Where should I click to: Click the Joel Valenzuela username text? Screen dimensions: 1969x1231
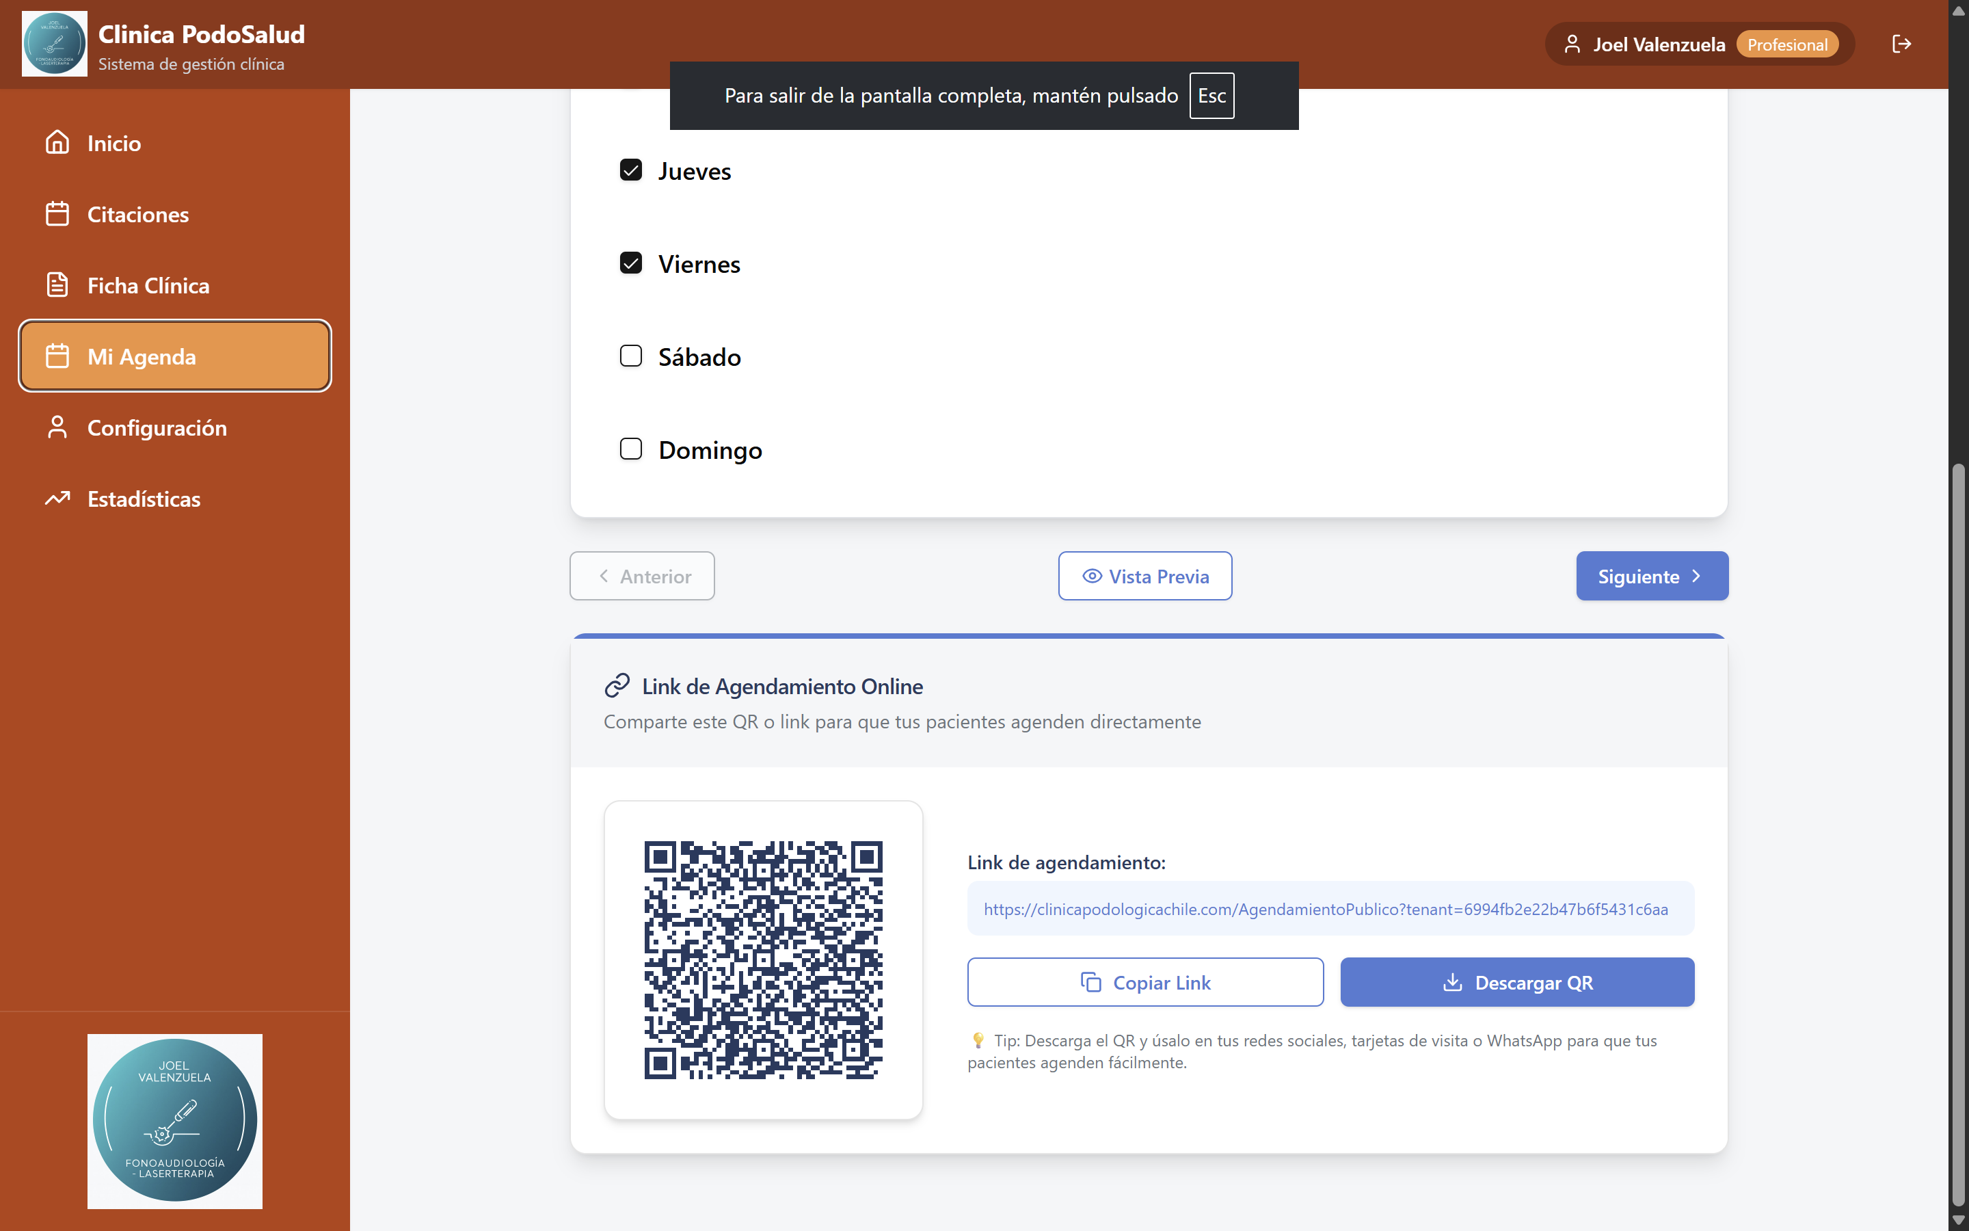(x=1658, y=44)
